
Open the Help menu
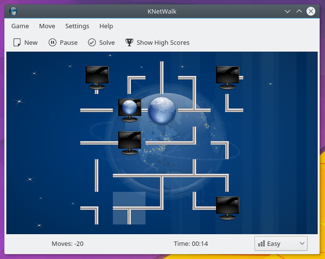[x=106, y=26]
